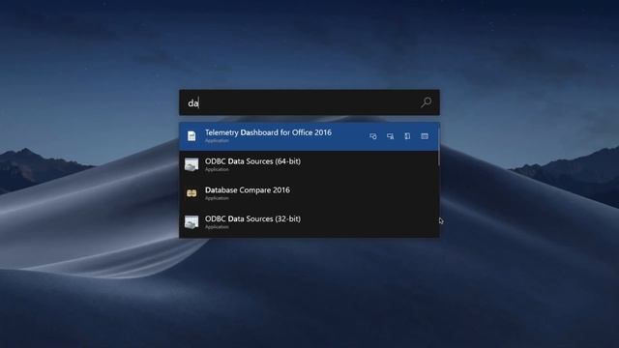Viewport: 619px width, 348px height.
Task: Click the Telemetry Dashboard green document icon
Action: (192, 136)
